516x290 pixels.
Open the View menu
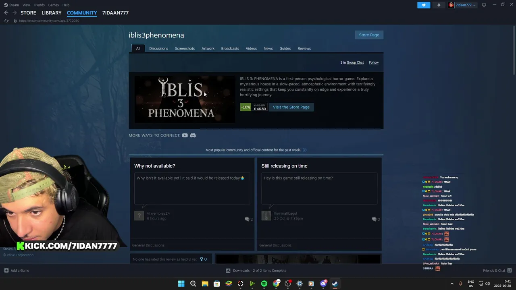click(26, 5)
